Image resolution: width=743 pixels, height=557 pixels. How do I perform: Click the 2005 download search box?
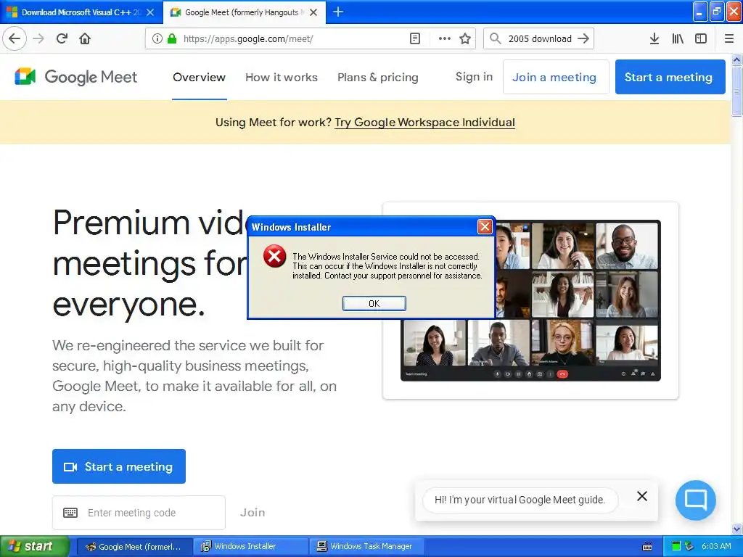[x=540, y=38]
